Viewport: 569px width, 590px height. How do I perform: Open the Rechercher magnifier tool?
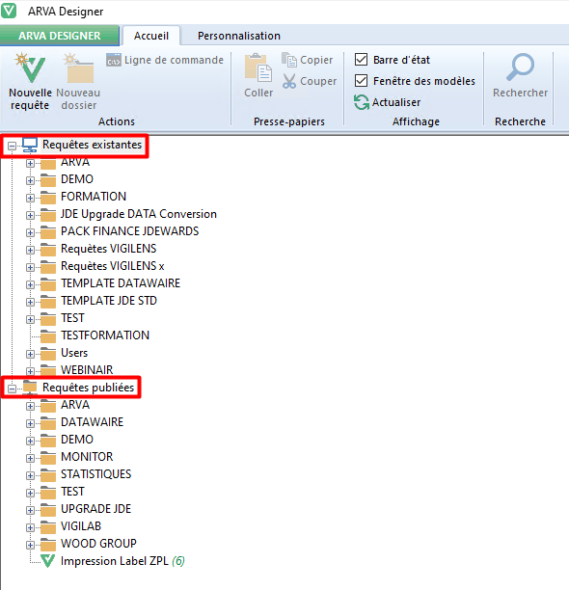click(x=520, y=67)
